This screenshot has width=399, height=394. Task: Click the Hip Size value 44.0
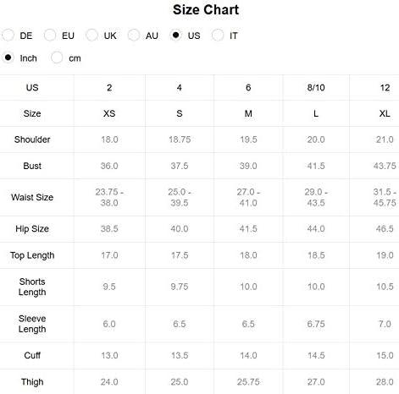(x=316, y=228)
